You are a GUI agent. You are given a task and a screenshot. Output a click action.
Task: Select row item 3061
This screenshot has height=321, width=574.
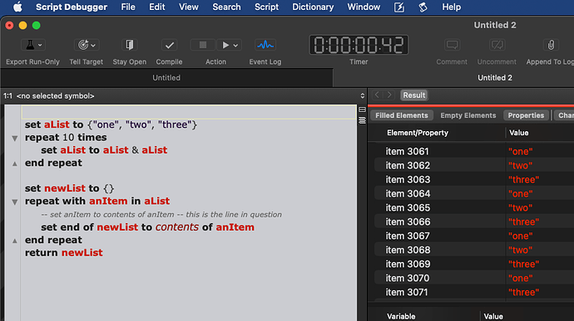pyautogui.click(x=474, y=151)
